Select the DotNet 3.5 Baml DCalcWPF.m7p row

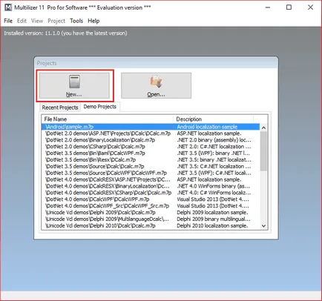coord(151,153)
